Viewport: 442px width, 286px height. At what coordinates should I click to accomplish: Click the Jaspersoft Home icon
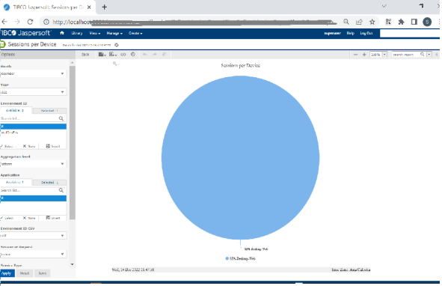(x=62, y=33)
